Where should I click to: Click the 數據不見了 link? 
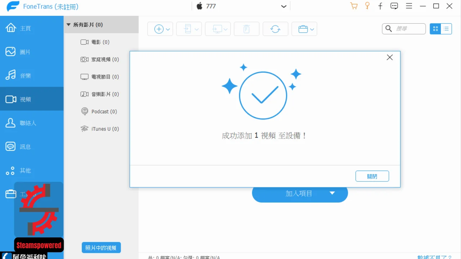(435, 257)
